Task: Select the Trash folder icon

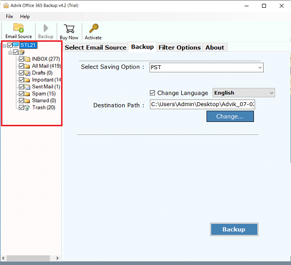Action: pyautogui.click(x=27, y=108)
